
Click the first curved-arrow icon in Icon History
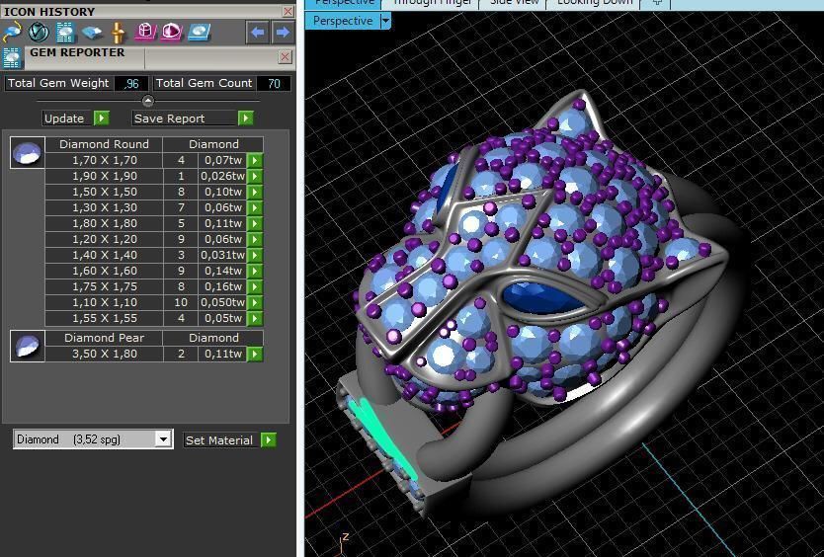point(12,33)
